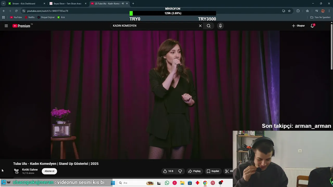
Task: Open the Kotiki Sahne channel name link
Action: 30,170
